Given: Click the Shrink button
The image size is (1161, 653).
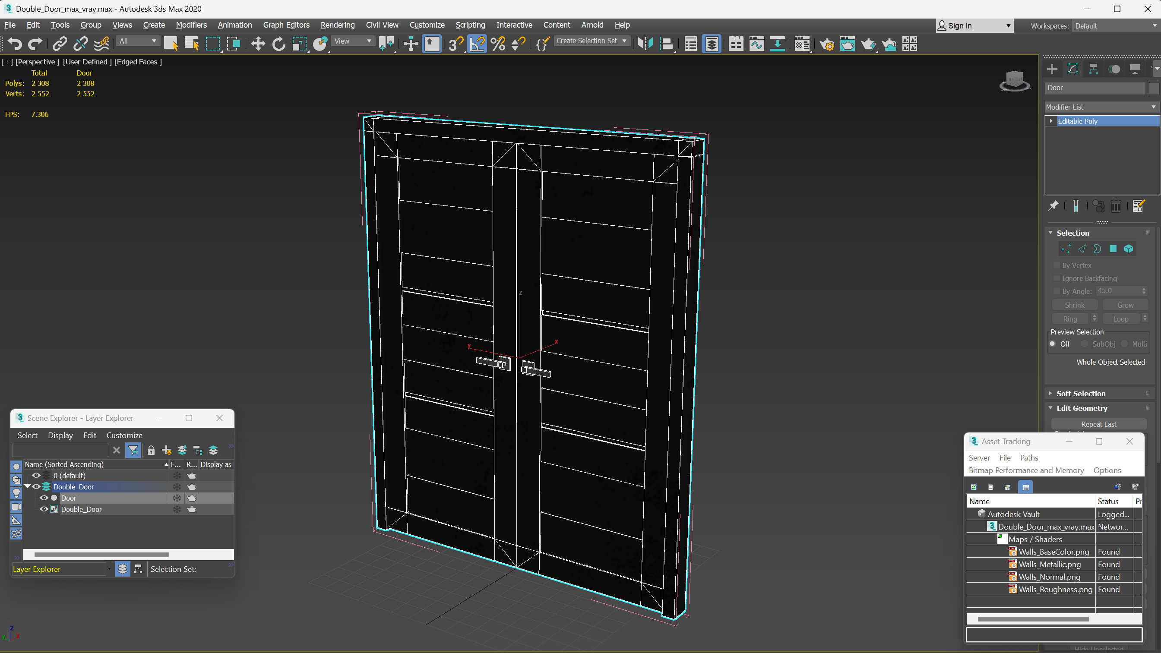Looking at the screenshot, I should point(1075,305).
